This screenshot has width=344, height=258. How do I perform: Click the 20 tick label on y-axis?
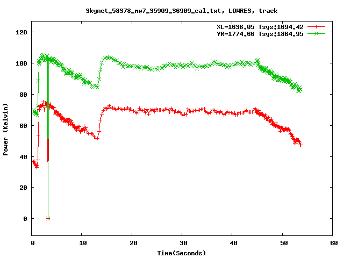23,188
